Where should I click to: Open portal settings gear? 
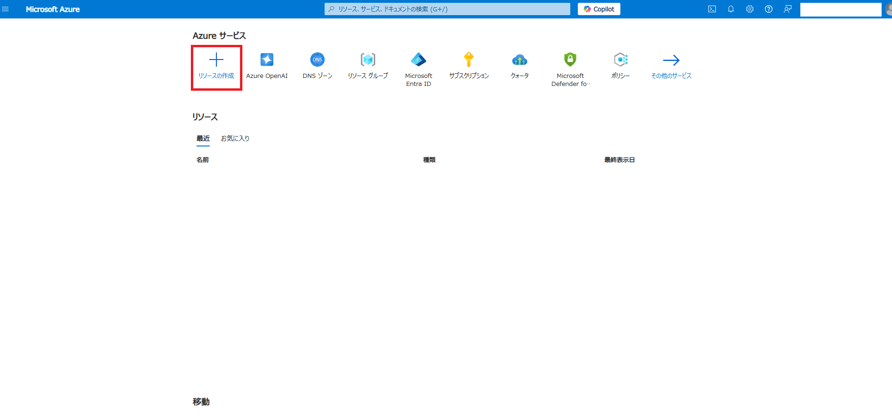750,9
